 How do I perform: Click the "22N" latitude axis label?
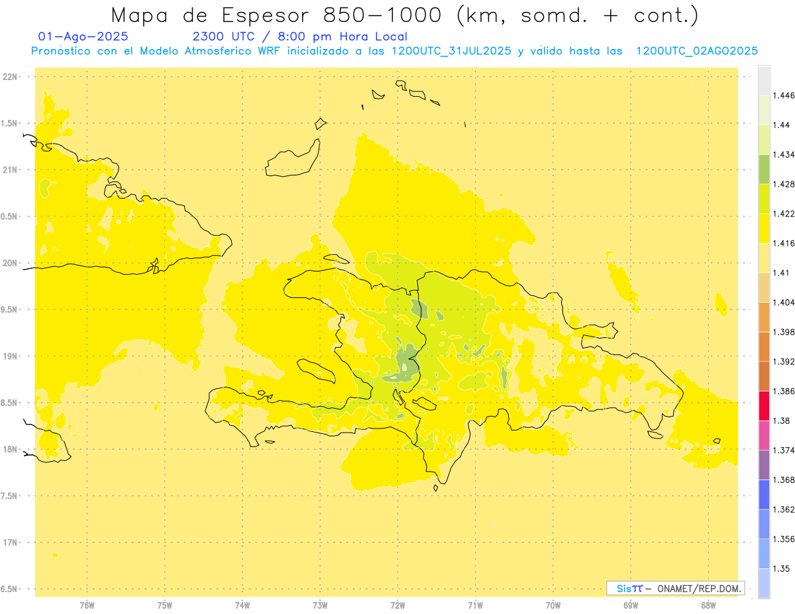(10, 76)
